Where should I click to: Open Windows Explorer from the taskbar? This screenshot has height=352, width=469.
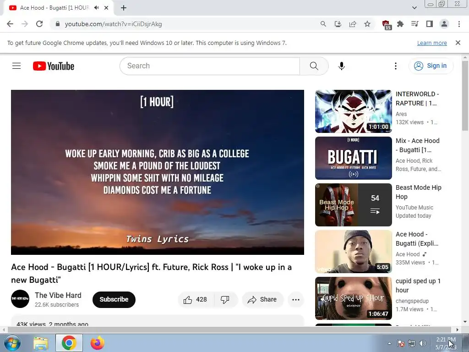(x=41, y=343)
